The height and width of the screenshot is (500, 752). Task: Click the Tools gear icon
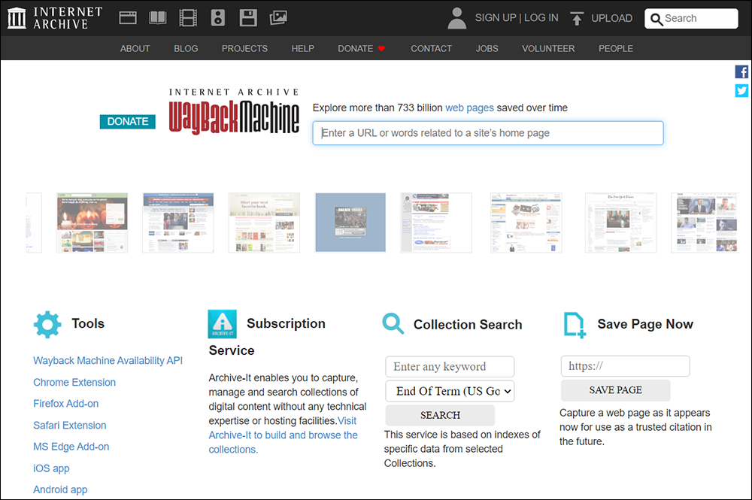point(47,325)
